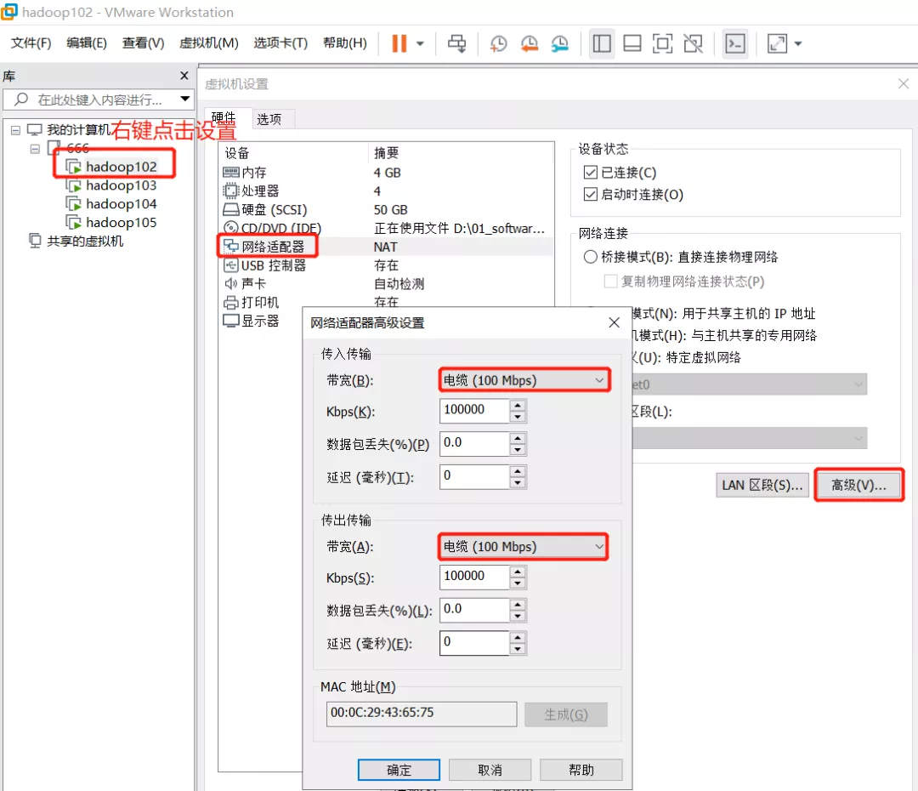Revert the VM to its snapshot
The image size is (918, 791).
pos(529,43)
